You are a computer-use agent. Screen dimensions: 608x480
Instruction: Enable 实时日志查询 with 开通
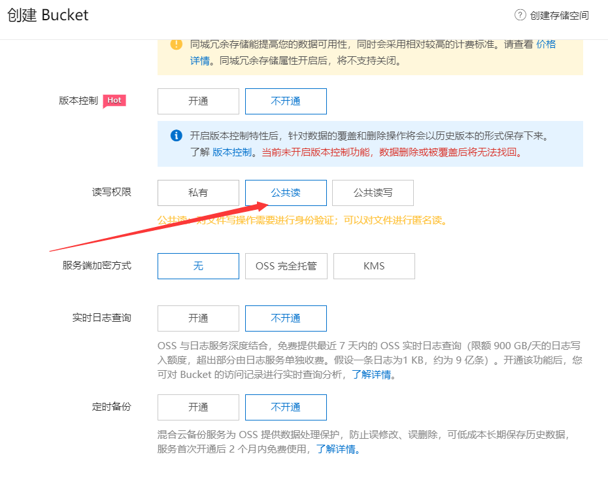coord(198,318)
